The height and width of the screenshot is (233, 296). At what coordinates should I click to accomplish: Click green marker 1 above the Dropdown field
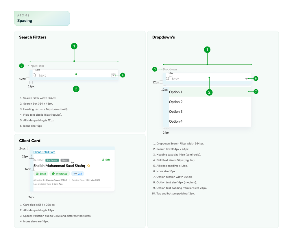pos(207,50)
